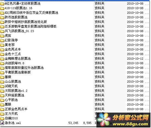The image size is (151, 128).
Task: Select the 黄老邪 folder icon
Action: click(x=2, y=45)
